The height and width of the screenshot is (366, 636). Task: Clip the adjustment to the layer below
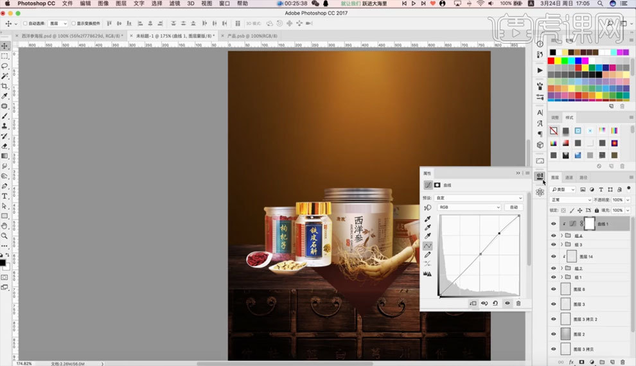(473, 303)
